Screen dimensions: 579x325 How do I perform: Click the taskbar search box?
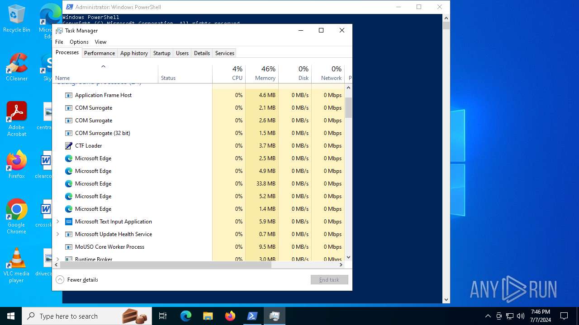tap(87, 316)
